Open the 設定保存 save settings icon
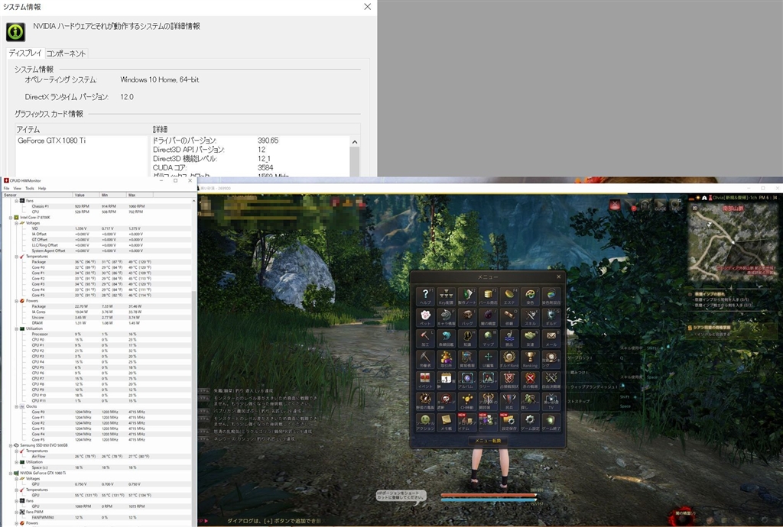This screenshot has height=527, width=783. (508, 422)
